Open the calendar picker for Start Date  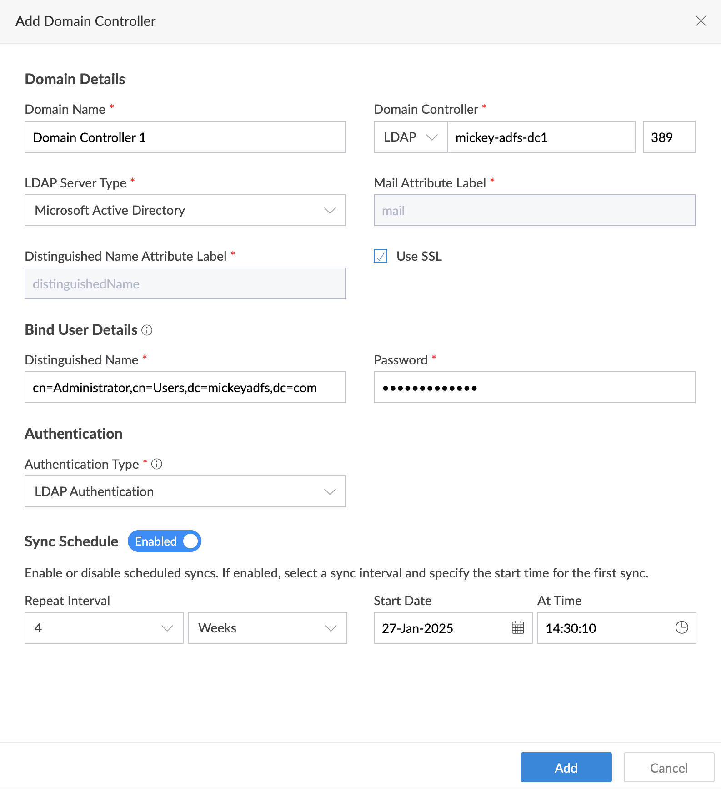point(518,627)
